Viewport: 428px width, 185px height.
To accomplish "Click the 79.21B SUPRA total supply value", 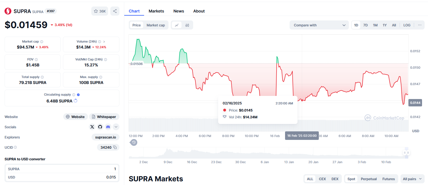I will pos(33,83).
